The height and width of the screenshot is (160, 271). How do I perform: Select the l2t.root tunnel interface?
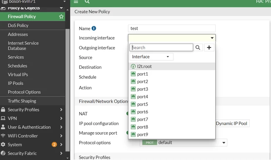pos(172,66)
